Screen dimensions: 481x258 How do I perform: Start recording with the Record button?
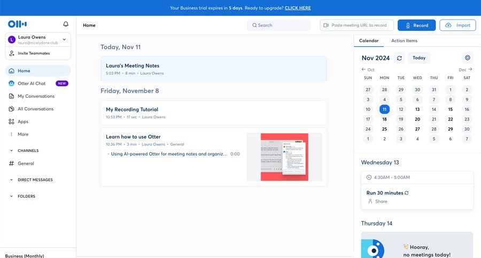click(416, 26)
